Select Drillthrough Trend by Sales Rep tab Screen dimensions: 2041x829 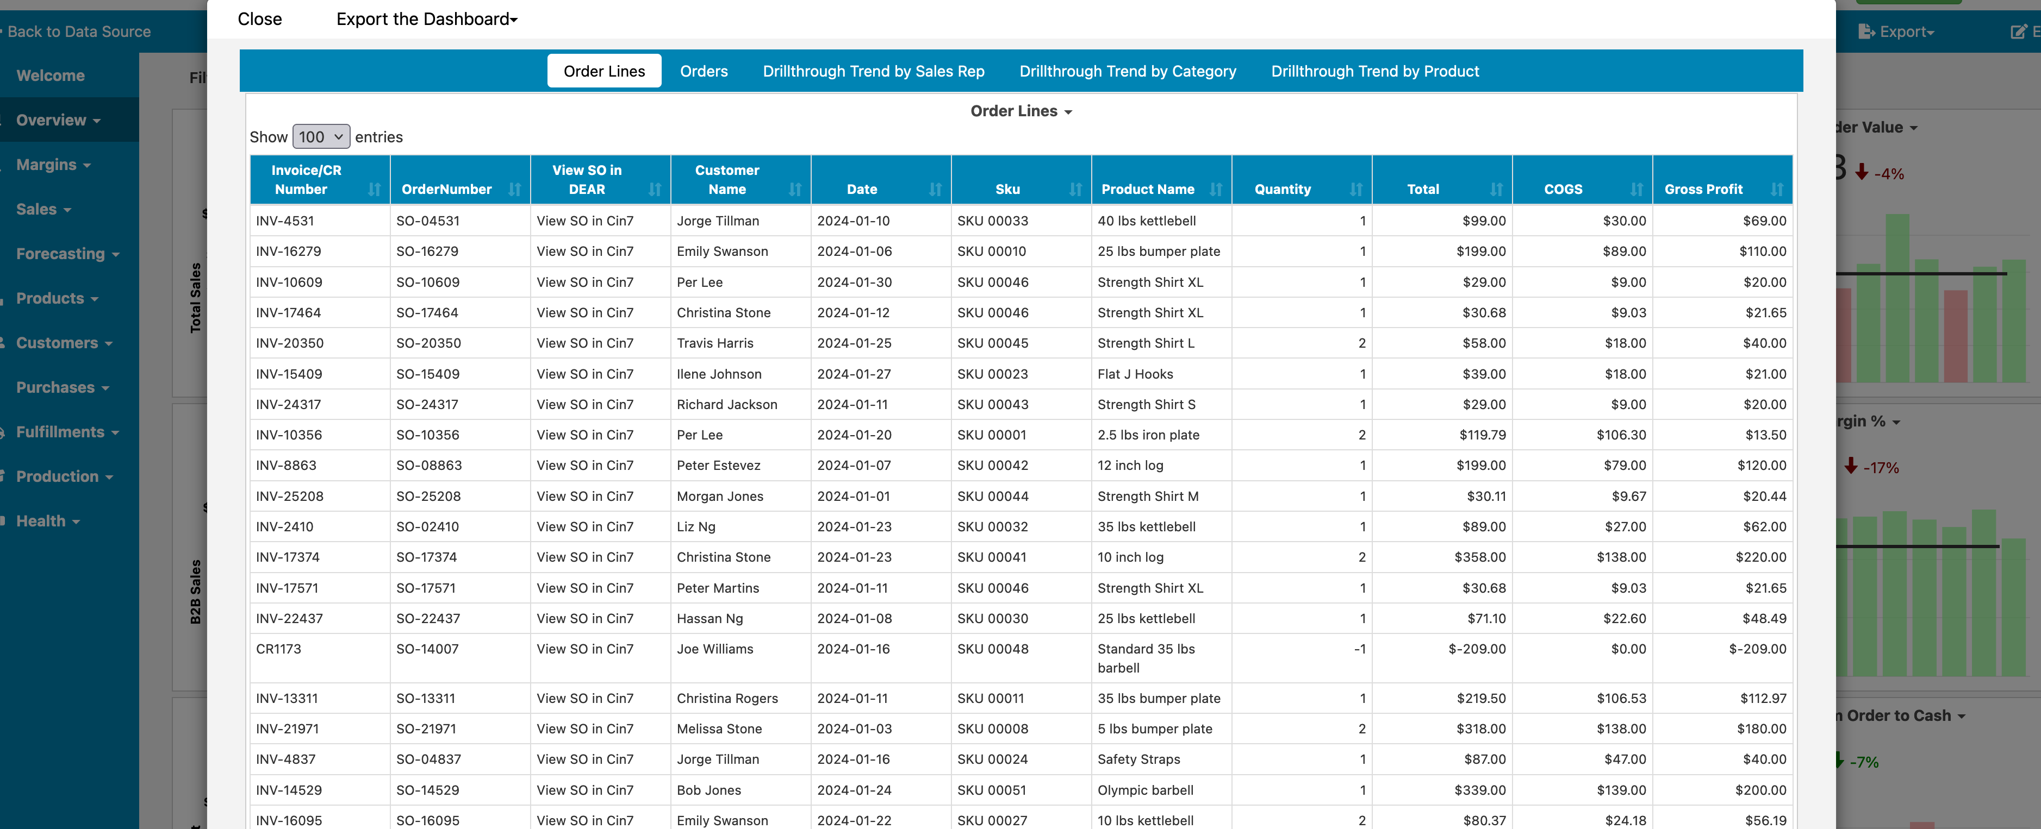873,71
